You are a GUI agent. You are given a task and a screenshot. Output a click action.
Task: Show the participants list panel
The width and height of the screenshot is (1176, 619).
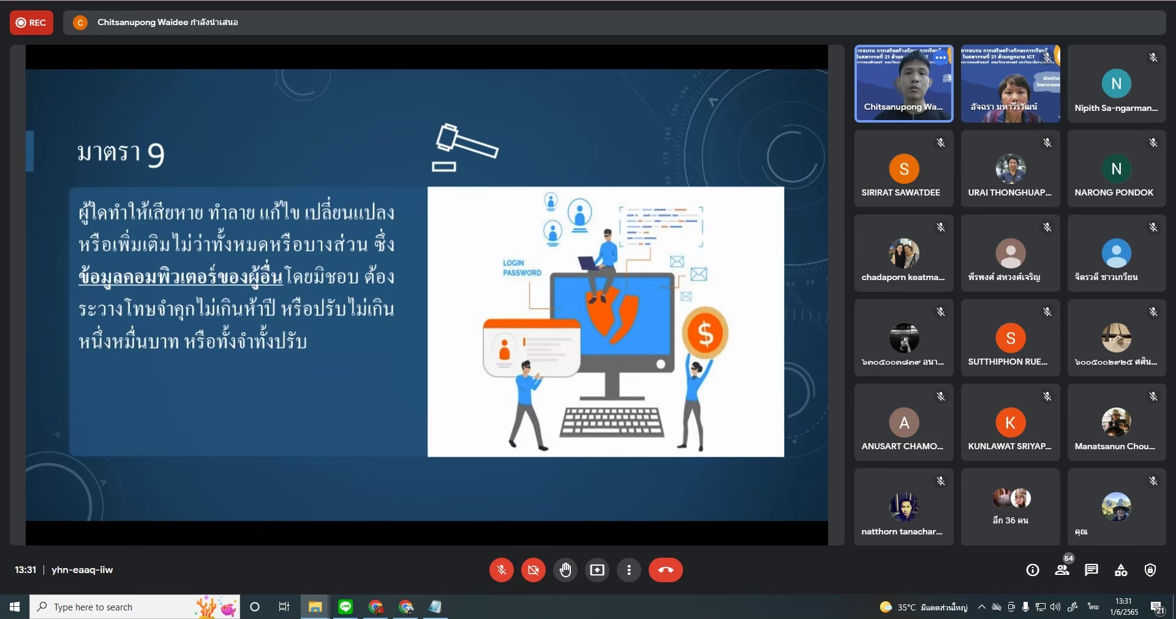(1062, 570)
